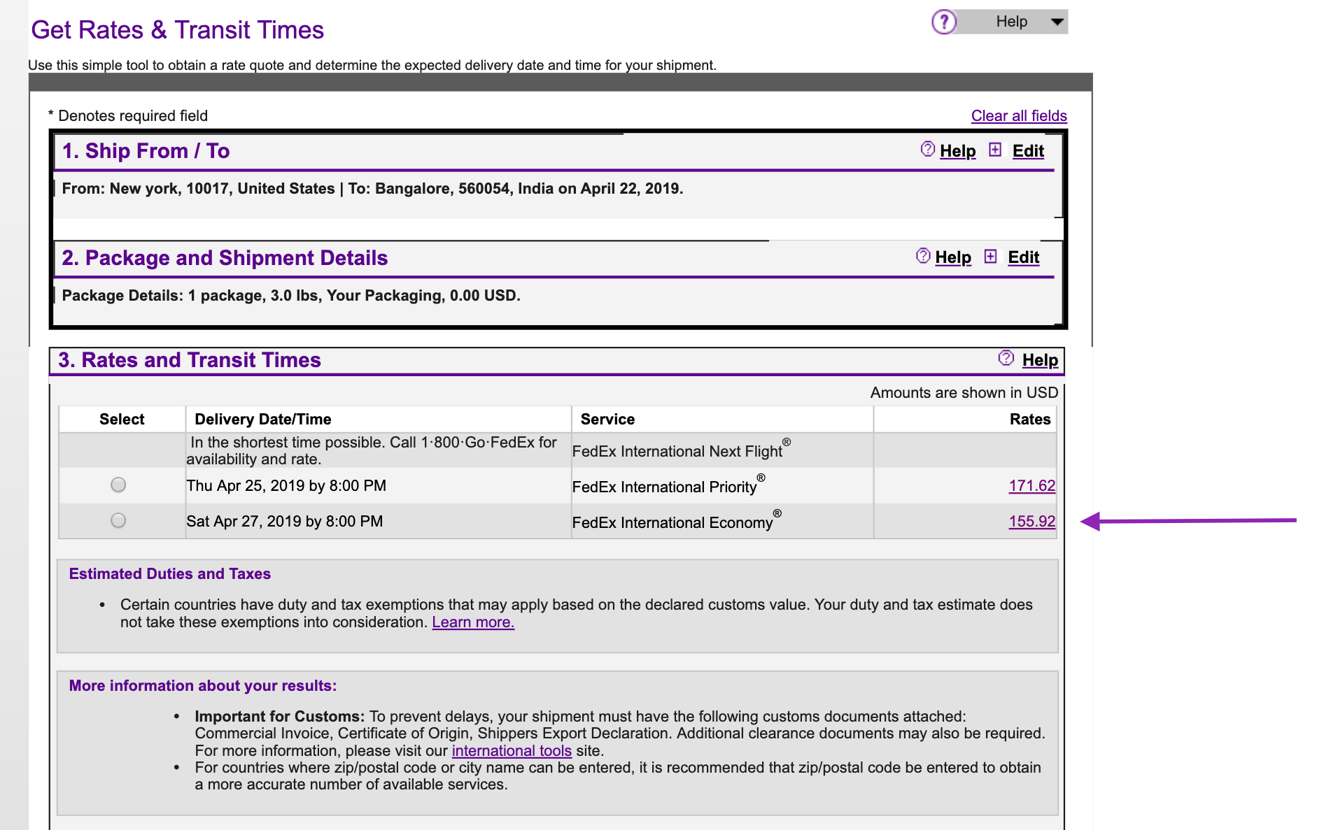This screenshot has height=830, width=1324.
Task: Click Learn more link in Duties and Taxes
Action: coord(473,622)
